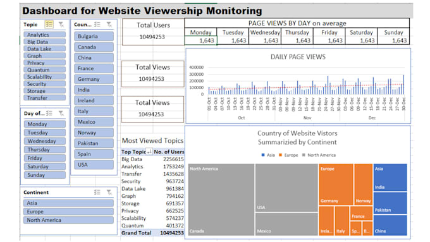Pick Security in the Topic slicer
This screenshot has width=430, height=242.
click(x=44, y=83)
